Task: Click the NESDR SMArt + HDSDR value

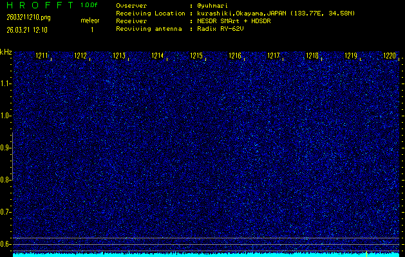Action: point(234,21)
